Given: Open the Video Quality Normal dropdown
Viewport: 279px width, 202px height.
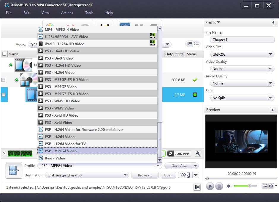Looking at the screenshot, I should pyautogui.click(x=270, y=69).
